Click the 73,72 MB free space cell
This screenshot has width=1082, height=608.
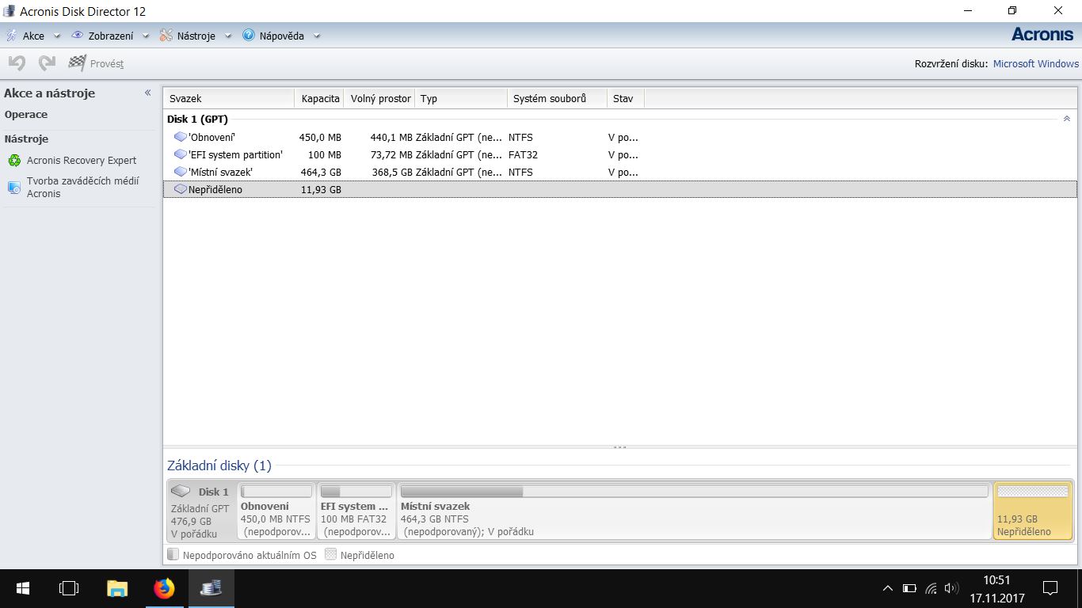391,154
